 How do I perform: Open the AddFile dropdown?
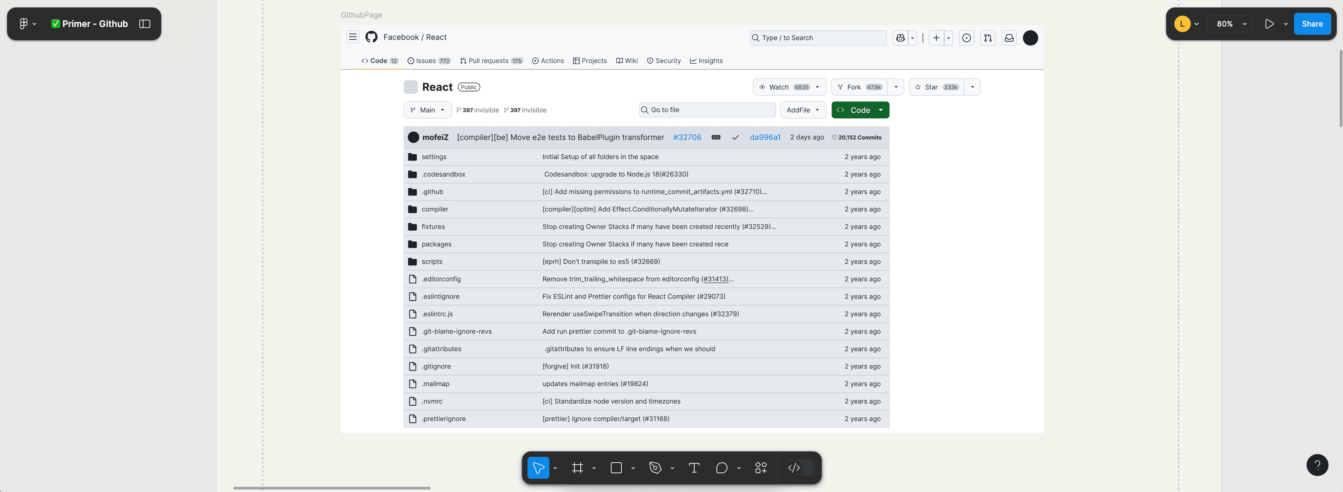(x=803, y=110)
